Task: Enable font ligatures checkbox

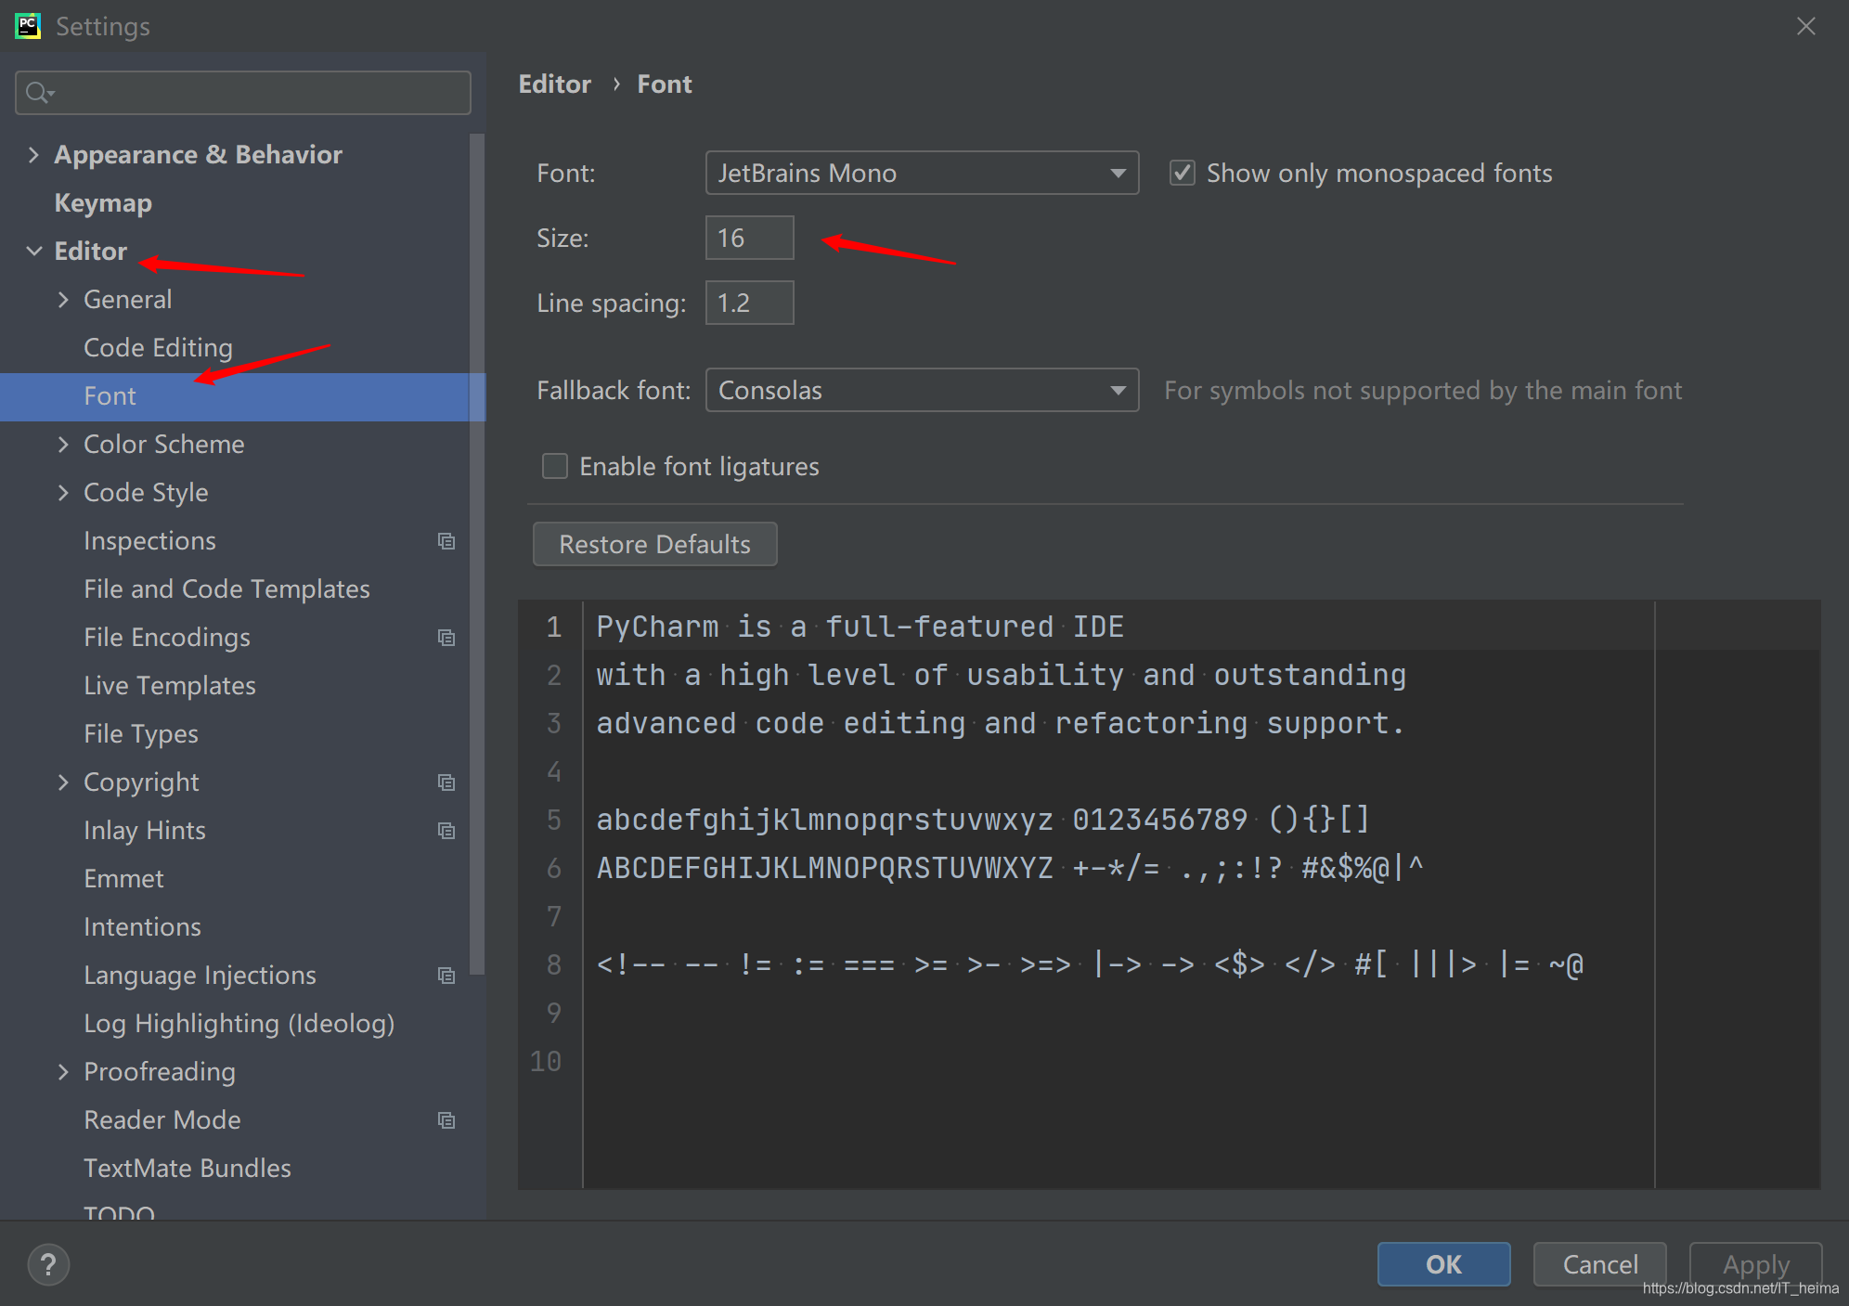Action: [555, 466]
